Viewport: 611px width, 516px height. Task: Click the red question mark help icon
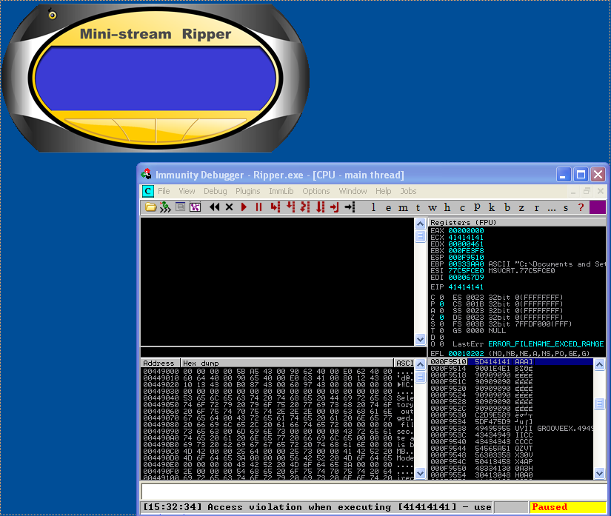[x=581, y=207]
